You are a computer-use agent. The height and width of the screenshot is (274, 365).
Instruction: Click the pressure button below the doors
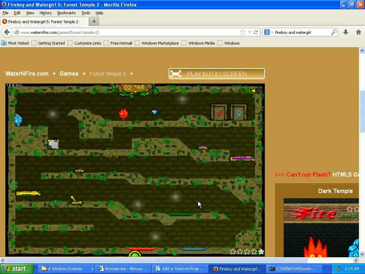(x=202, y=148)
